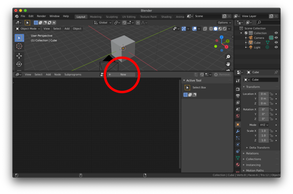This screenshot has height=194, width=293.
Task: Click the outliner search field
Action: [268, 22]
